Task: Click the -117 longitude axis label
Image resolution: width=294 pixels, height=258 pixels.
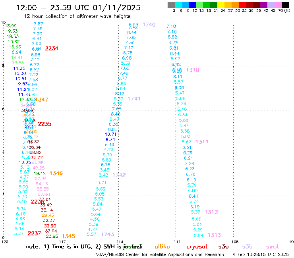Action: (60, 242)
